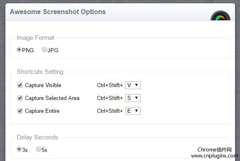The image size is (240, 161).
Task: Click the Capture Entire label
Action: tap(42, 111)
